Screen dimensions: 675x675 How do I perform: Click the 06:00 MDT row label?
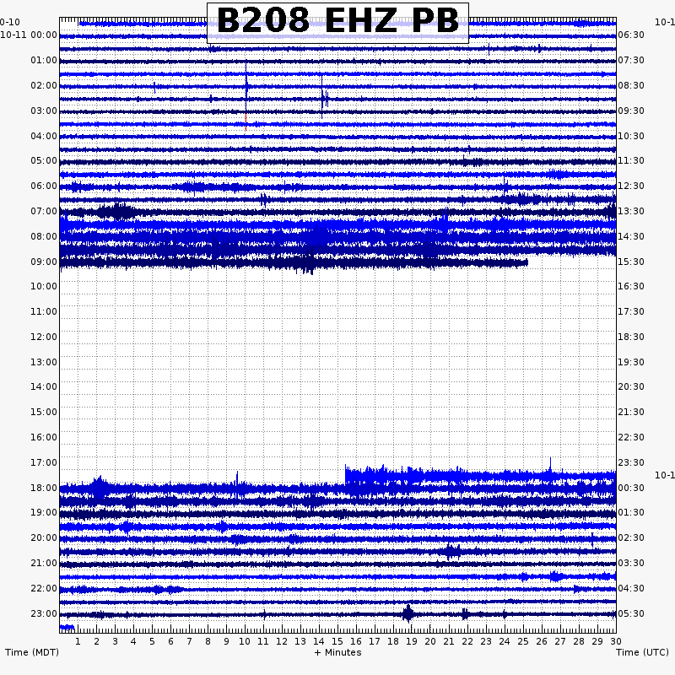tap(44, 186)
